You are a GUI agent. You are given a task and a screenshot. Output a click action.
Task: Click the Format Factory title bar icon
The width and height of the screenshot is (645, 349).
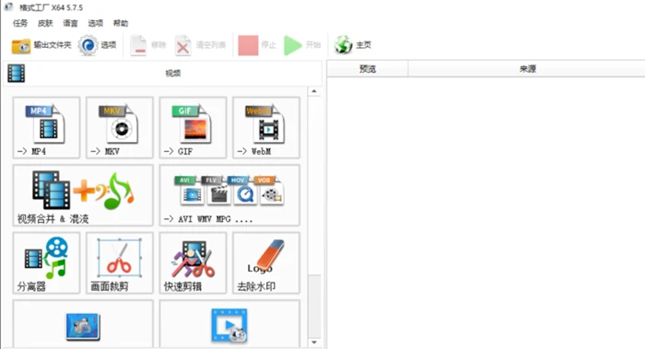tap(8, 7)
